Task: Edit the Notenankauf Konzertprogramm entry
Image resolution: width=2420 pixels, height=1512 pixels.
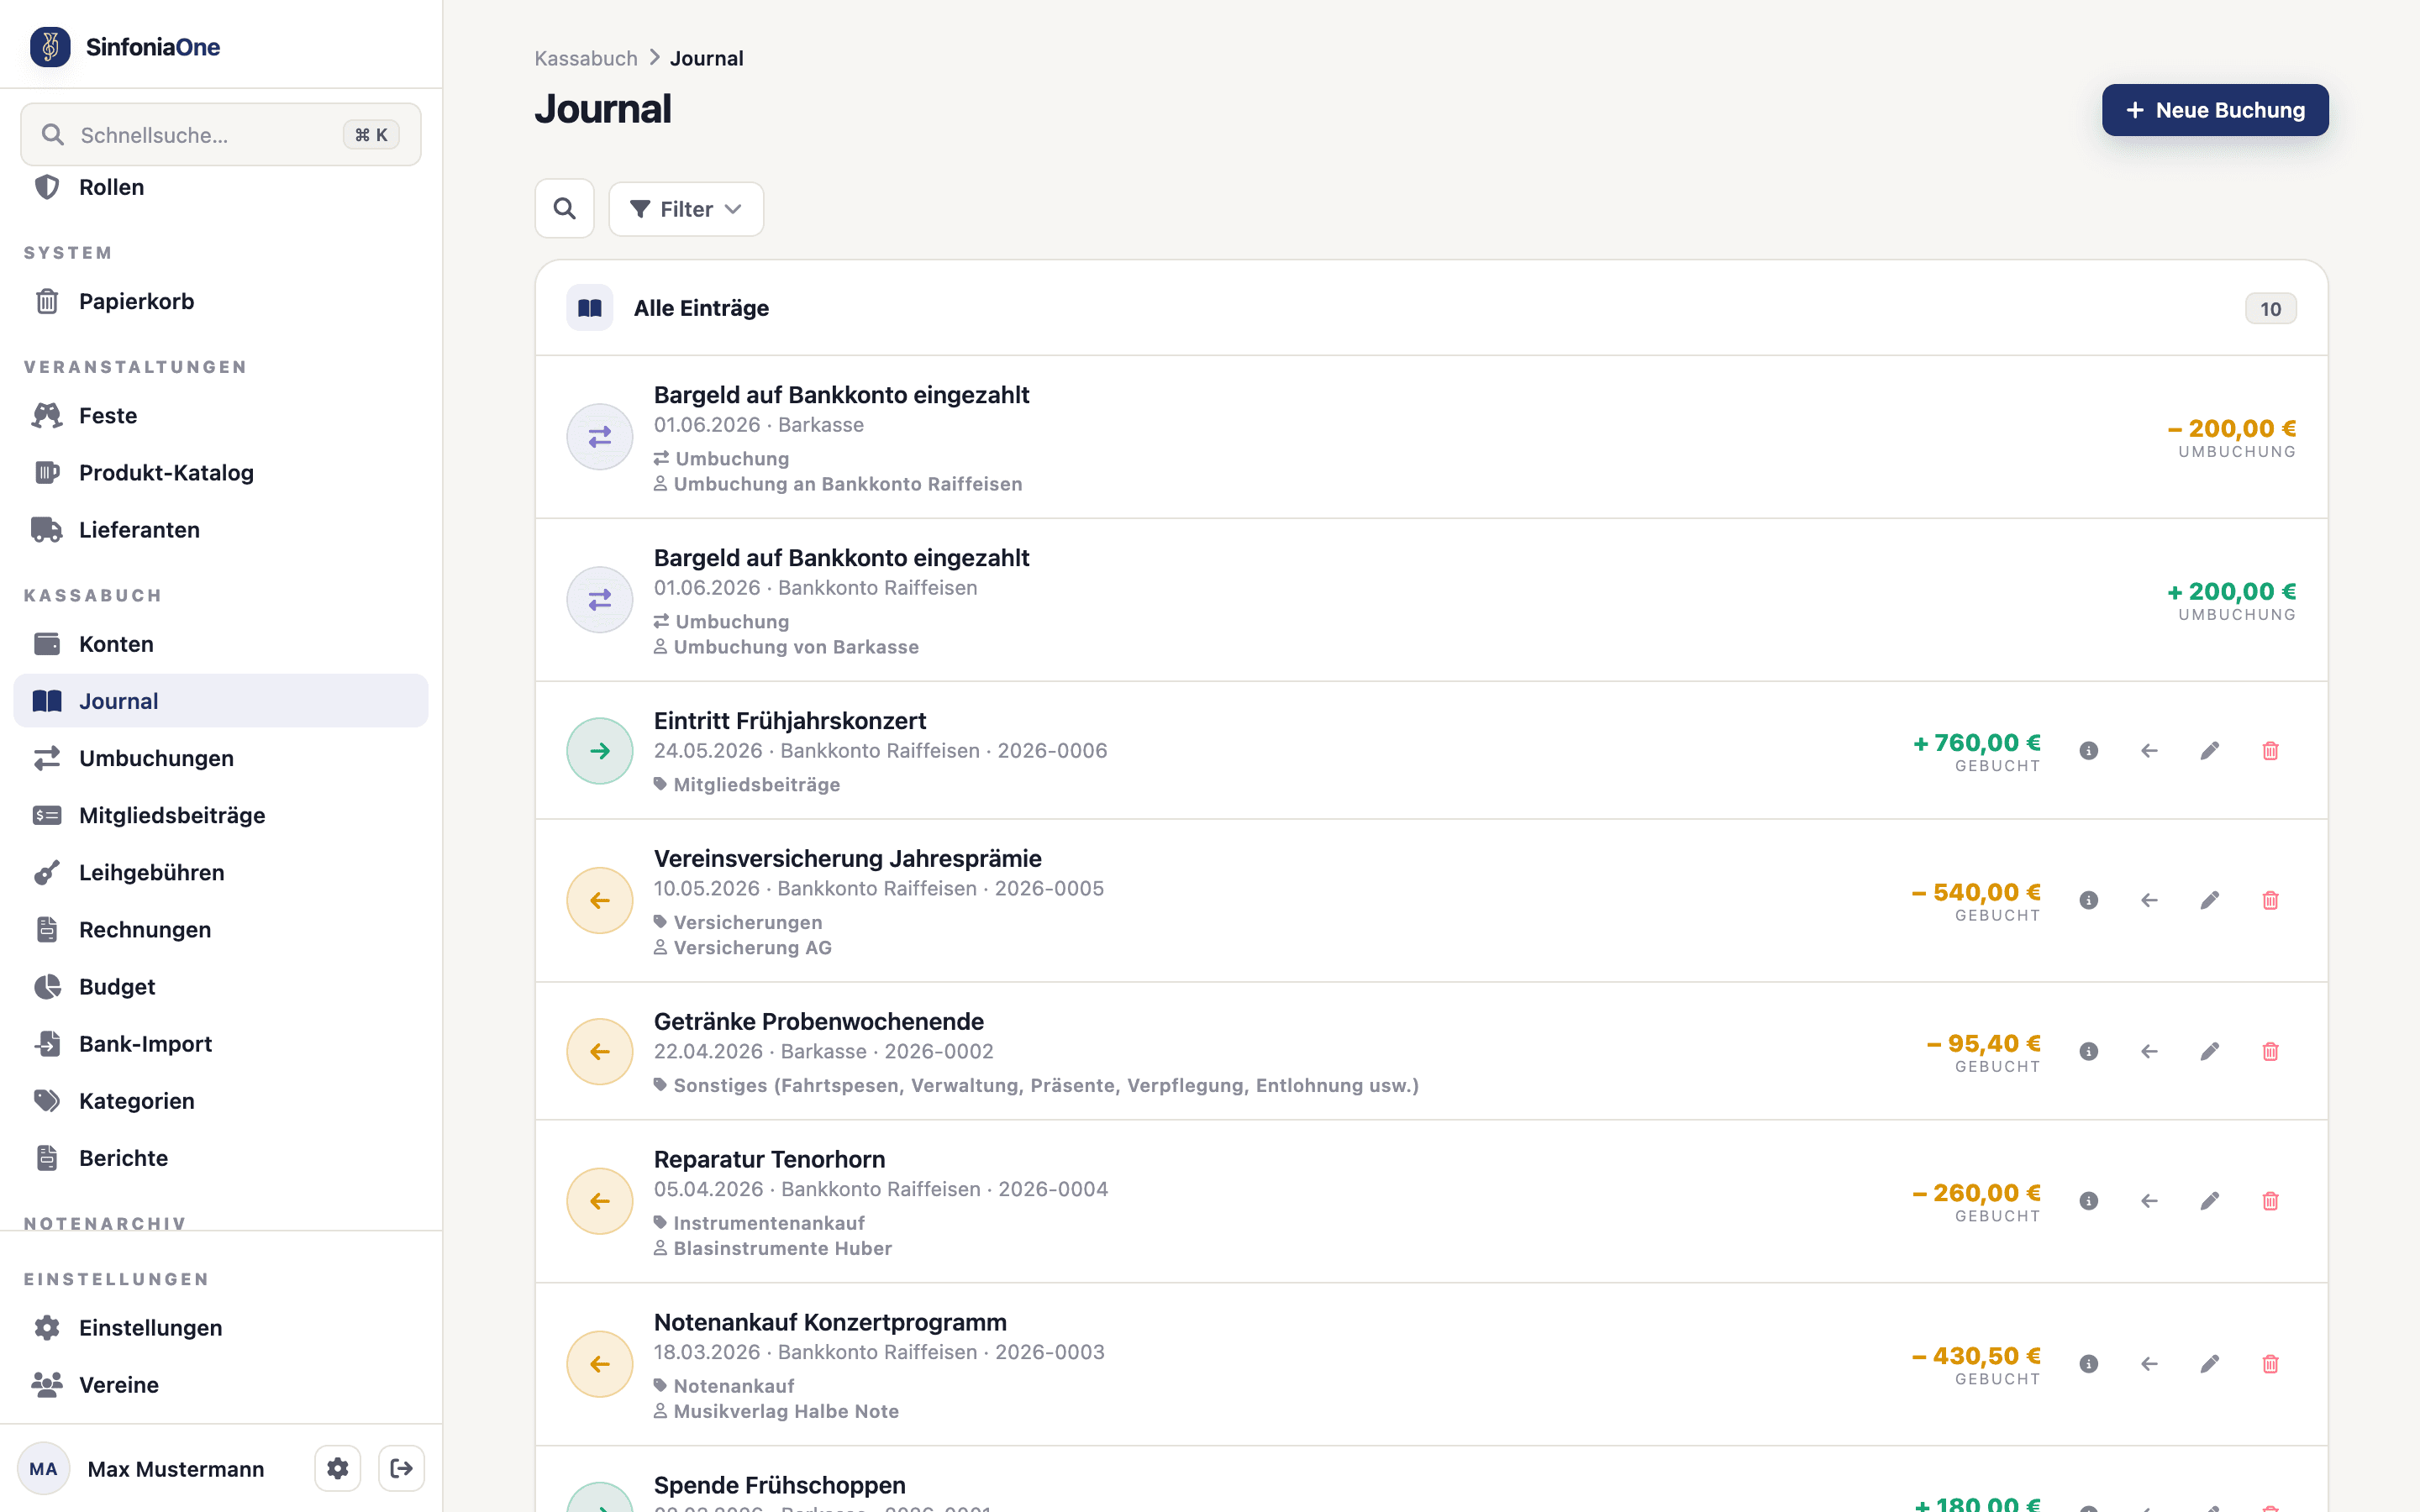Action: (2210, 1364)
